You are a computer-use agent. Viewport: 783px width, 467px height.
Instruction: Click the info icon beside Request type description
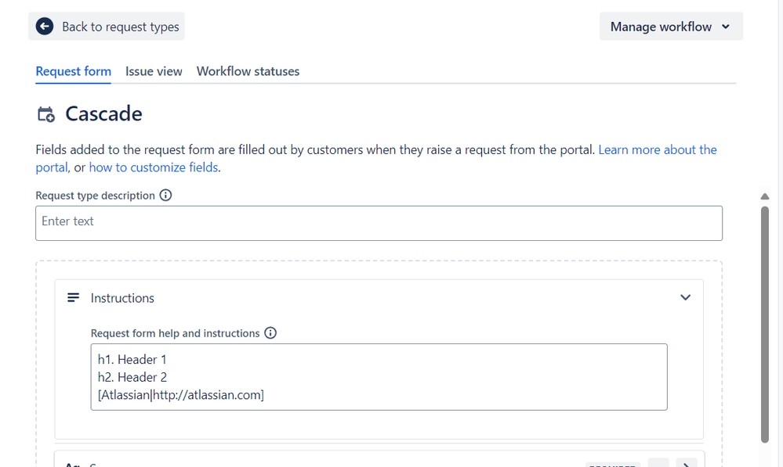165,196
